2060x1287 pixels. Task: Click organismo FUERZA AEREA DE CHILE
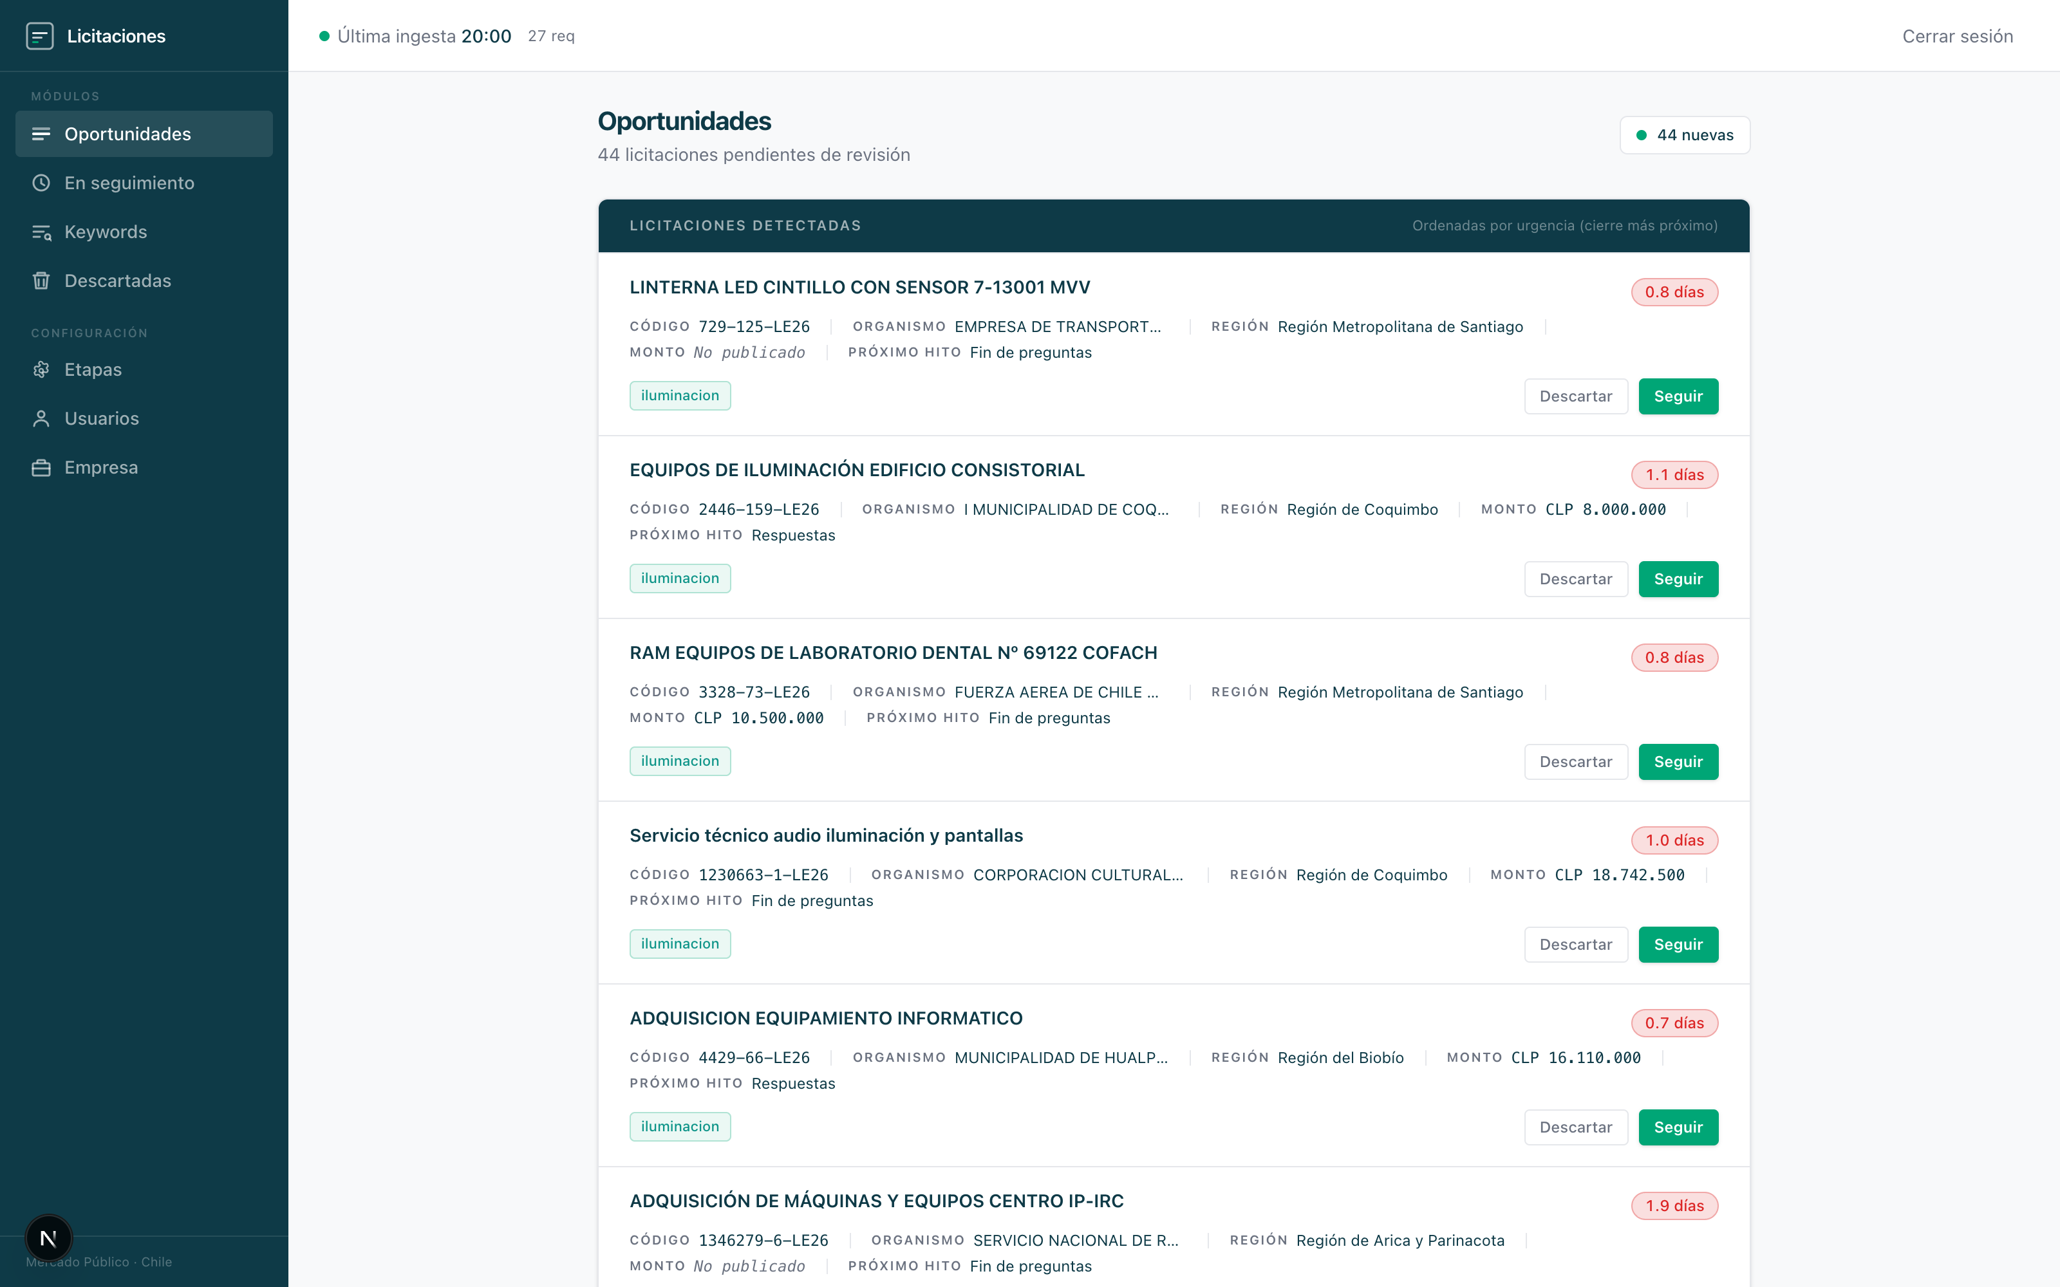[1056, 692]
